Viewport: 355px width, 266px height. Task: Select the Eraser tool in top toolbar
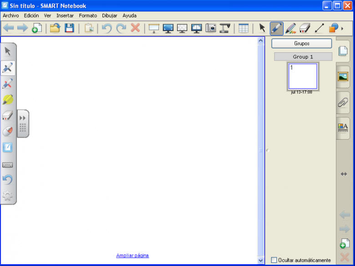click(305, 28)
